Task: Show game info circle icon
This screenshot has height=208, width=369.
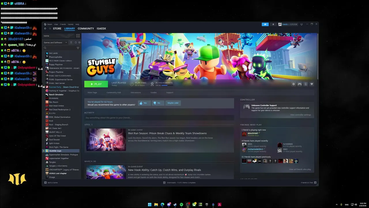Action: pyautogui.click(x=306, y=84)
